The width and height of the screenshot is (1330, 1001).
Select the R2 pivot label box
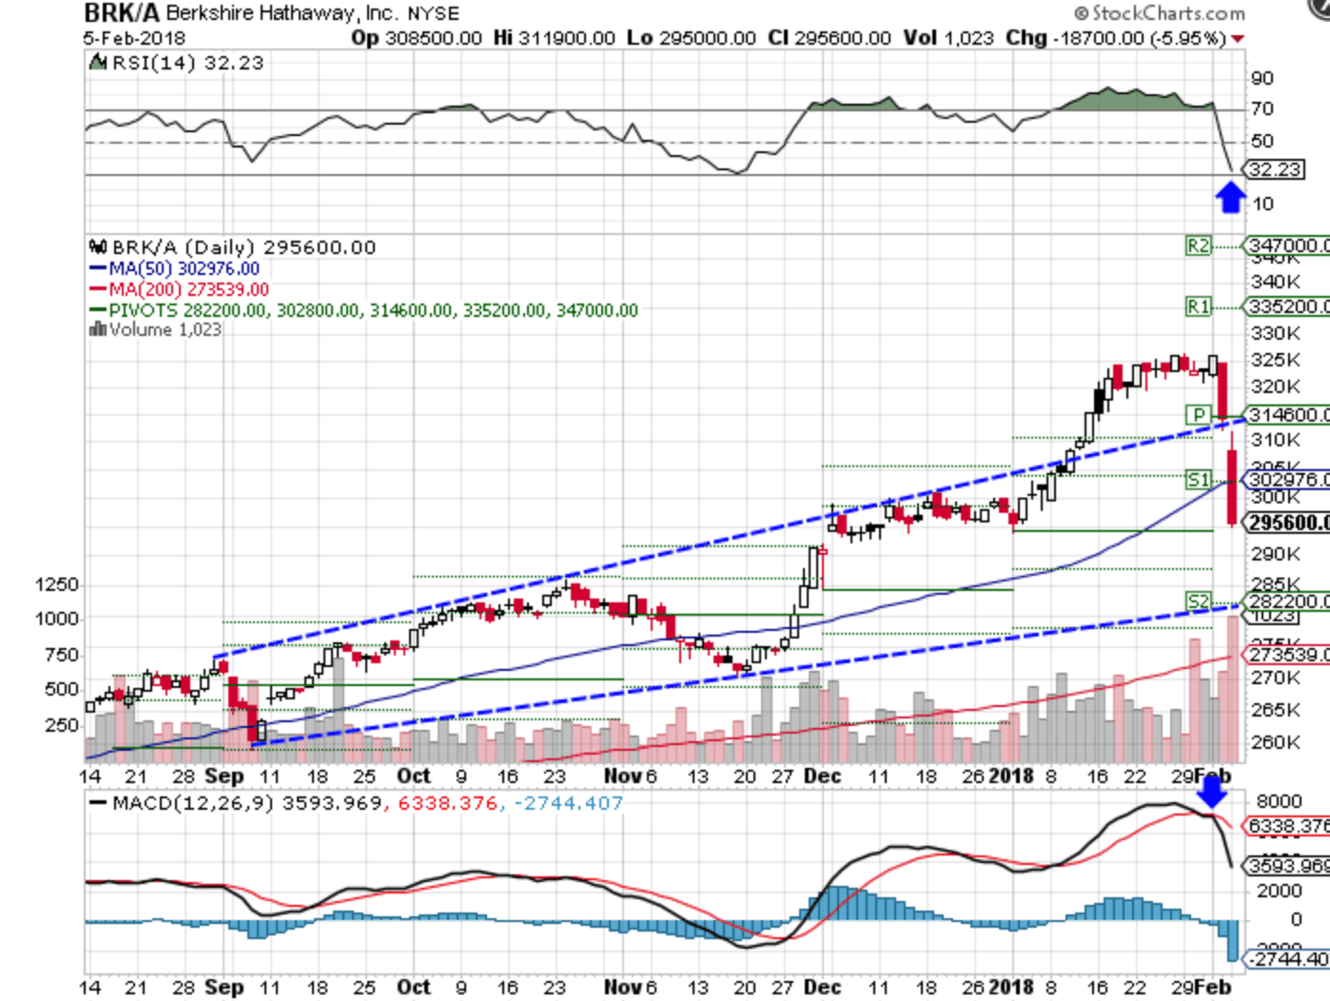click(x=1198, y=245)
